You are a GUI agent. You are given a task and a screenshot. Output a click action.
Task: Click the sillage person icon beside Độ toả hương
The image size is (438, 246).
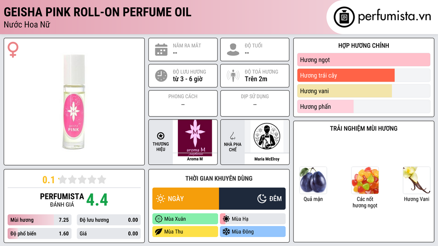coord(233,76)
